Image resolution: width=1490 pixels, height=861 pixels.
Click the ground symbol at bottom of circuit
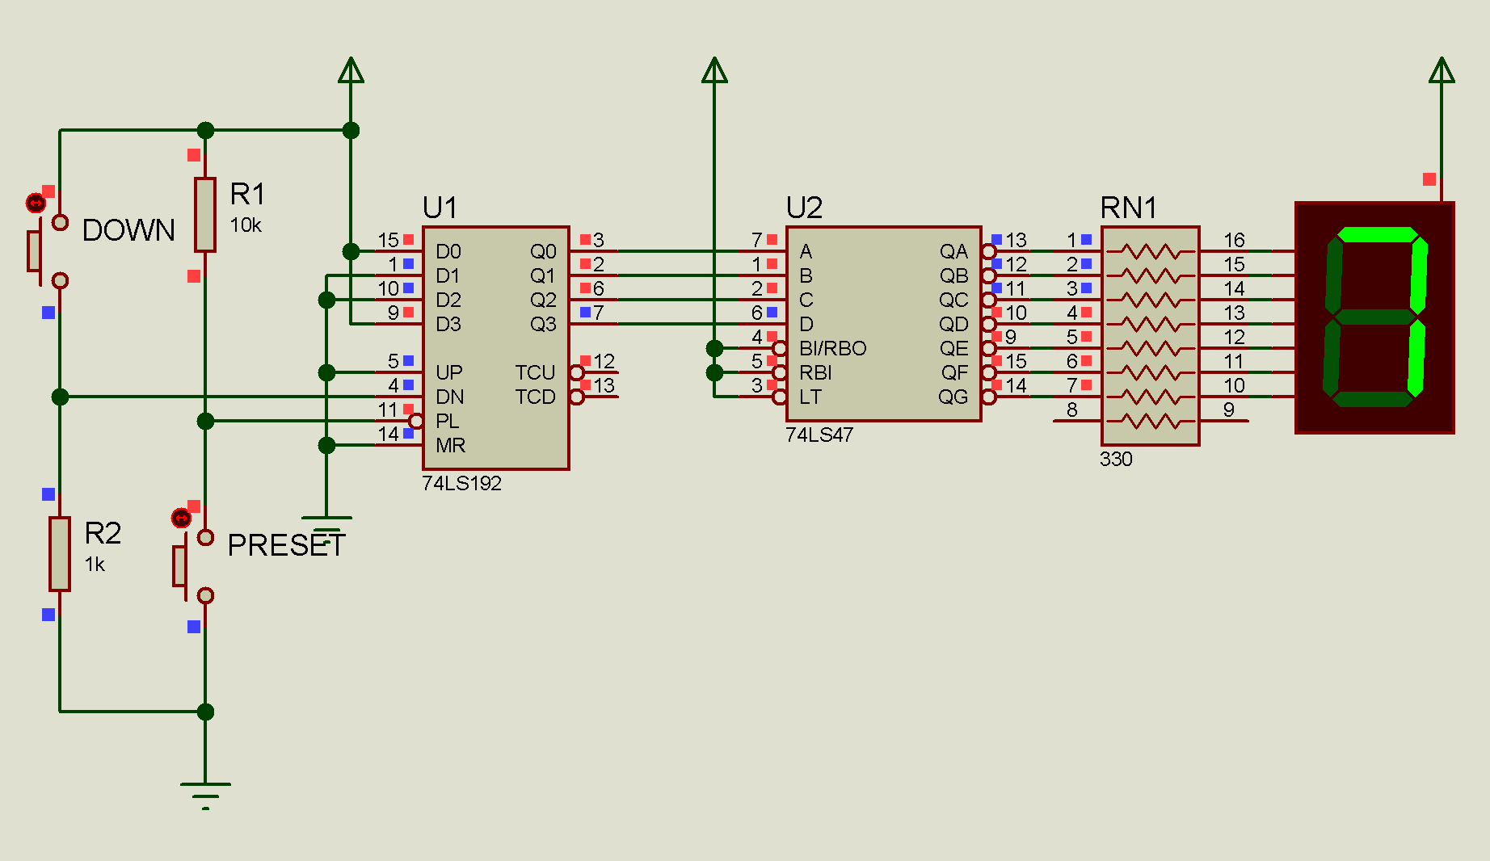(205, 796)
